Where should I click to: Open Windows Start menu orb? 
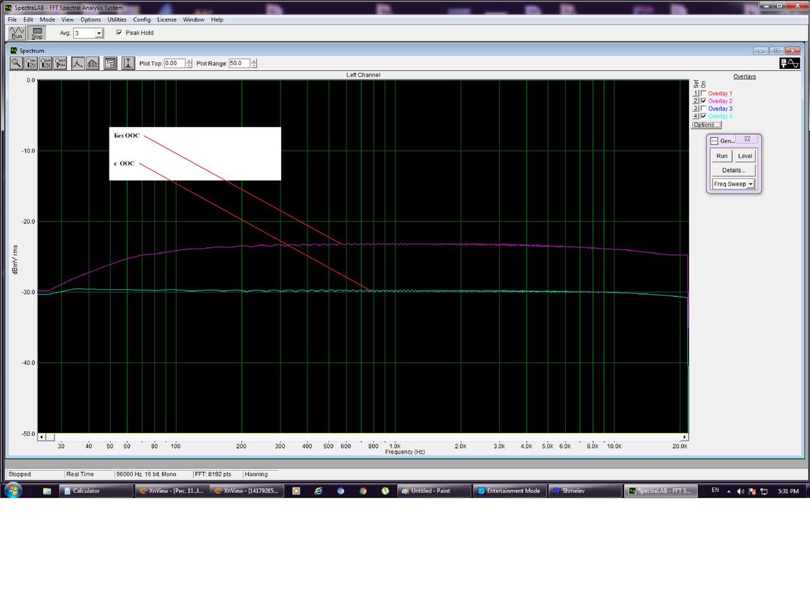pyautogui.click(x=13, y=490)
